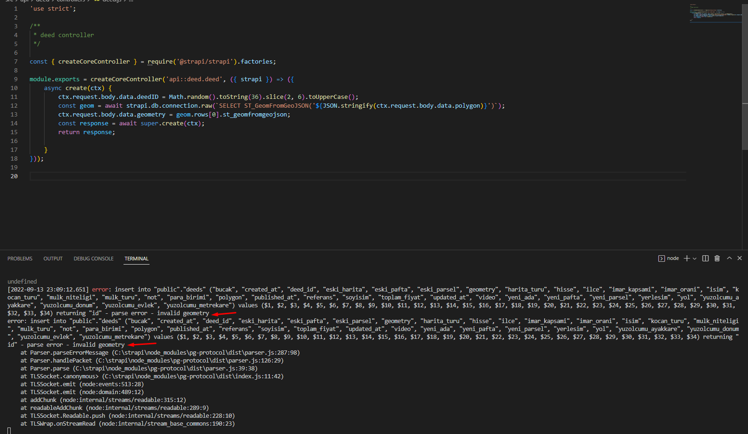
Task: Switch to the PROBLEMS tab
Action: [20, 259]
